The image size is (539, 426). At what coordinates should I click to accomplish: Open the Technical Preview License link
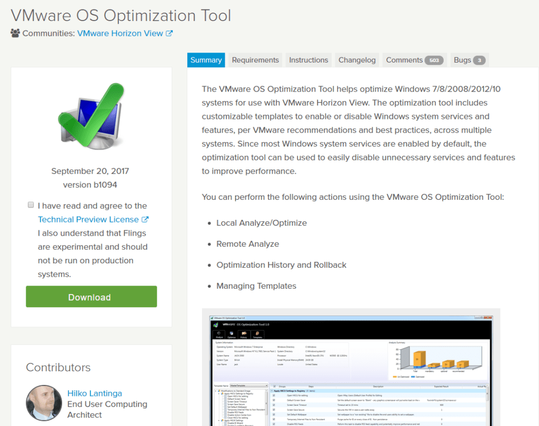89,219
